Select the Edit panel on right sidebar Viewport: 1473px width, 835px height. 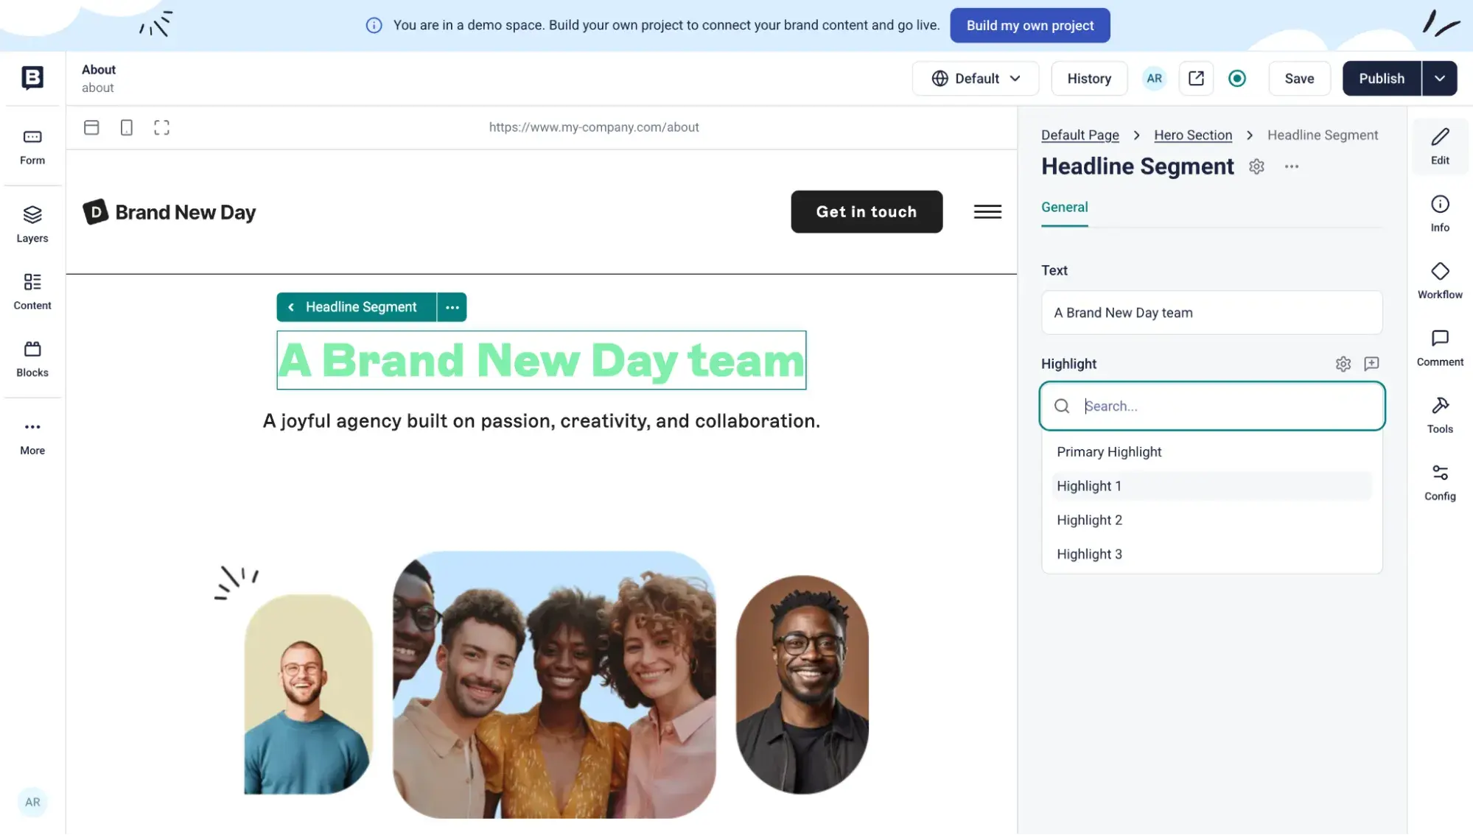1439,145
